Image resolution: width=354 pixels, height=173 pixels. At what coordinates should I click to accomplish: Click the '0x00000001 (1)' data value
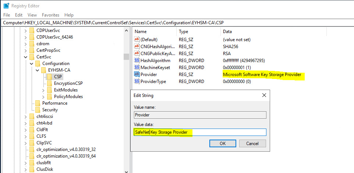click(237, 67)
